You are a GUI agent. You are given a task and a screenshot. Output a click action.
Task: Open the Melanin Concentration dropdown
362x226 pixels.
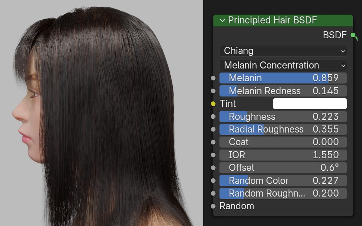click(283, 66)
